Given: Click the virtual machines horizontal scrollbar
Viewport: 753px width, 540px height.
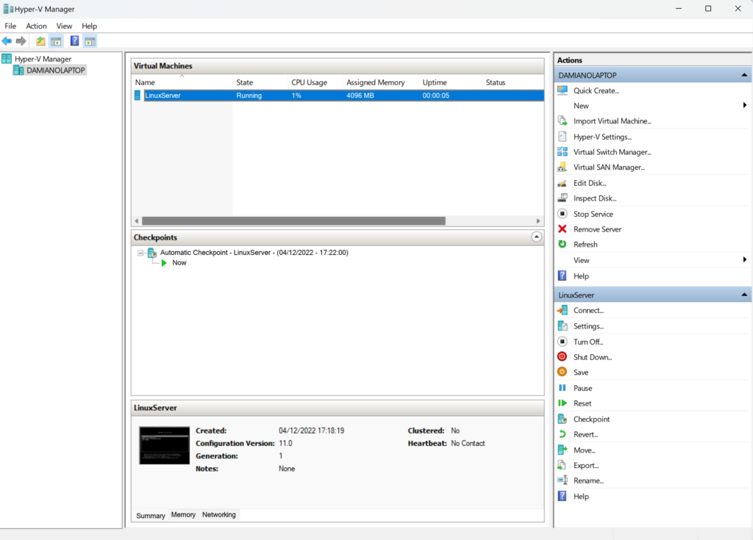Looking at the screenshot, I should pyautogui.click(x=293, y=220).
